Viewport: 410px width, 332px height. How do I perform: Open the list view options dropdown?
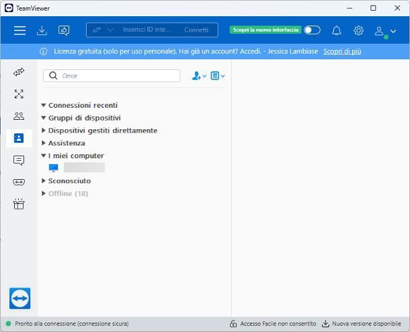pos(218,76)
